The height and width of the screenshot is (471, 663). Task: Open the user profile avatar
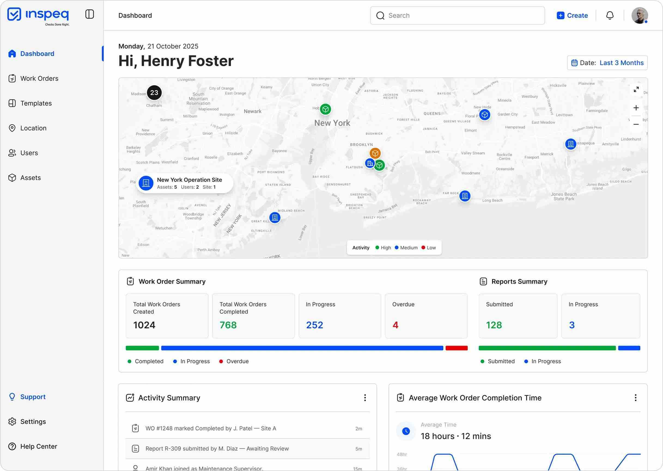(639, 16)
